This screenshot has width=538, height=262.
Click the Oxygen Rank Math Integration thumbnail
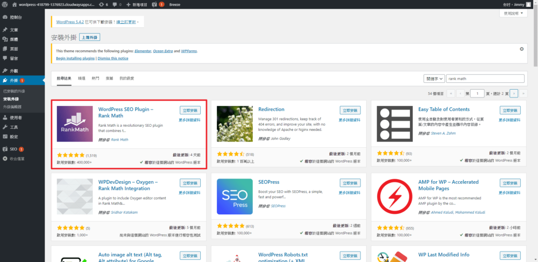pyautogui.click(x=75, y=196)
